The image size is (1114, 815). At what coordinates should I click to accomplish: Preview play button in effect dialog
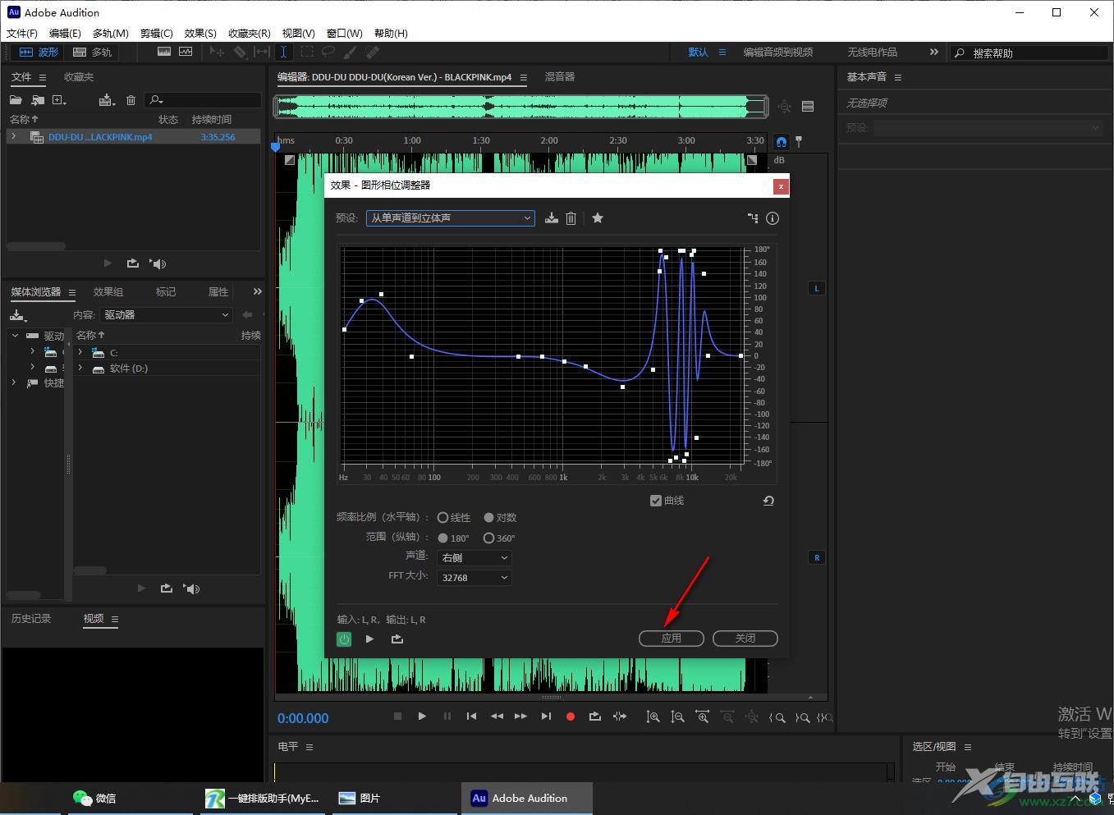(369, 639)
